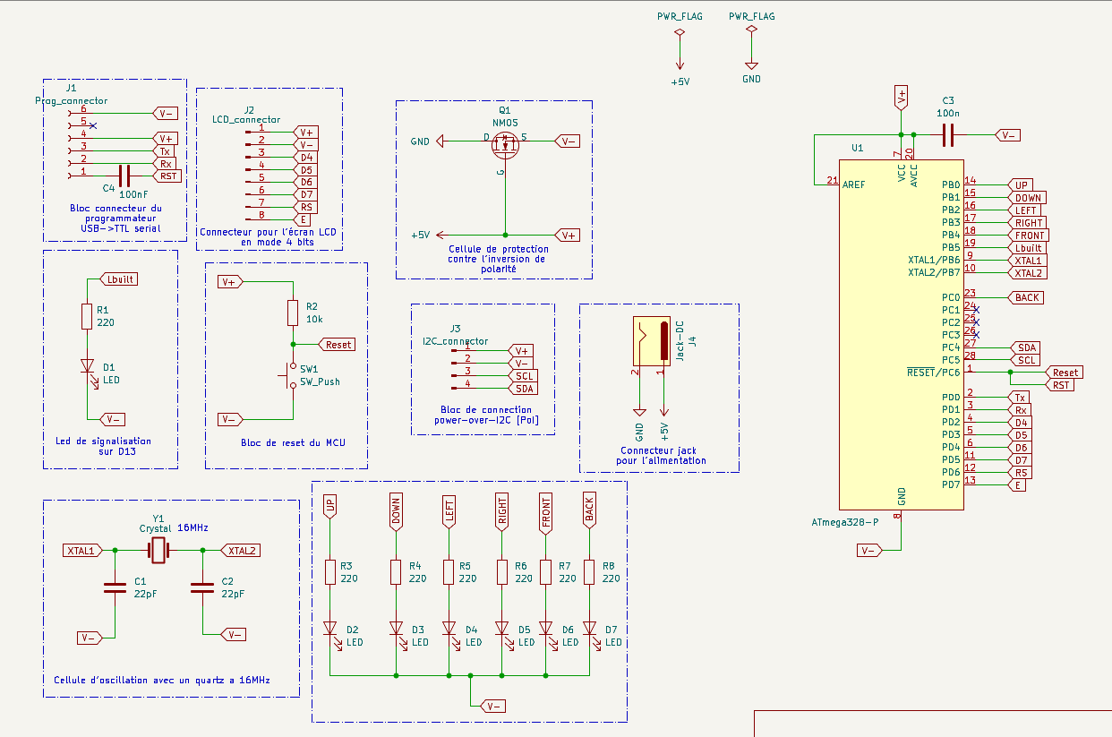This screenshot has height=737, width=1112.
Task: Click the Lbuilt label above resistor R1
Action: [120, 279]
